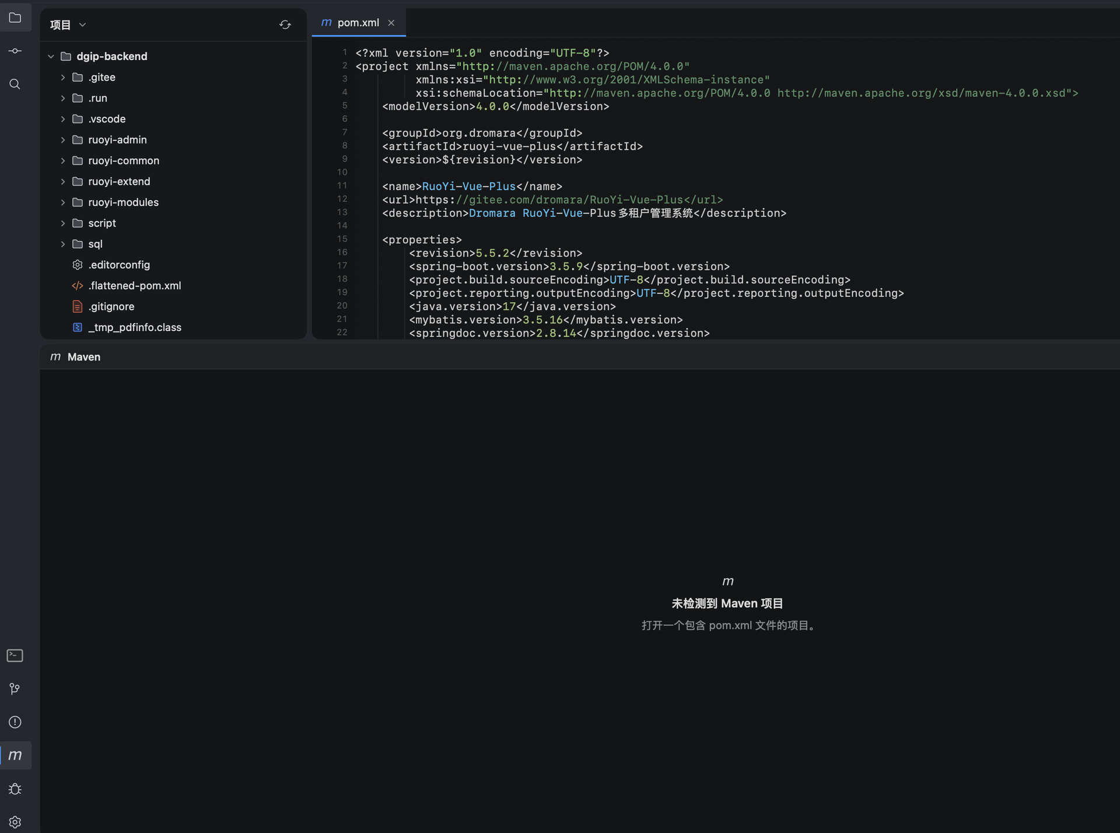This screenshot has height=833, width=1120.
Task: Click the 未检测到 Maven 项目 message
Action: [x=727, y=604]
